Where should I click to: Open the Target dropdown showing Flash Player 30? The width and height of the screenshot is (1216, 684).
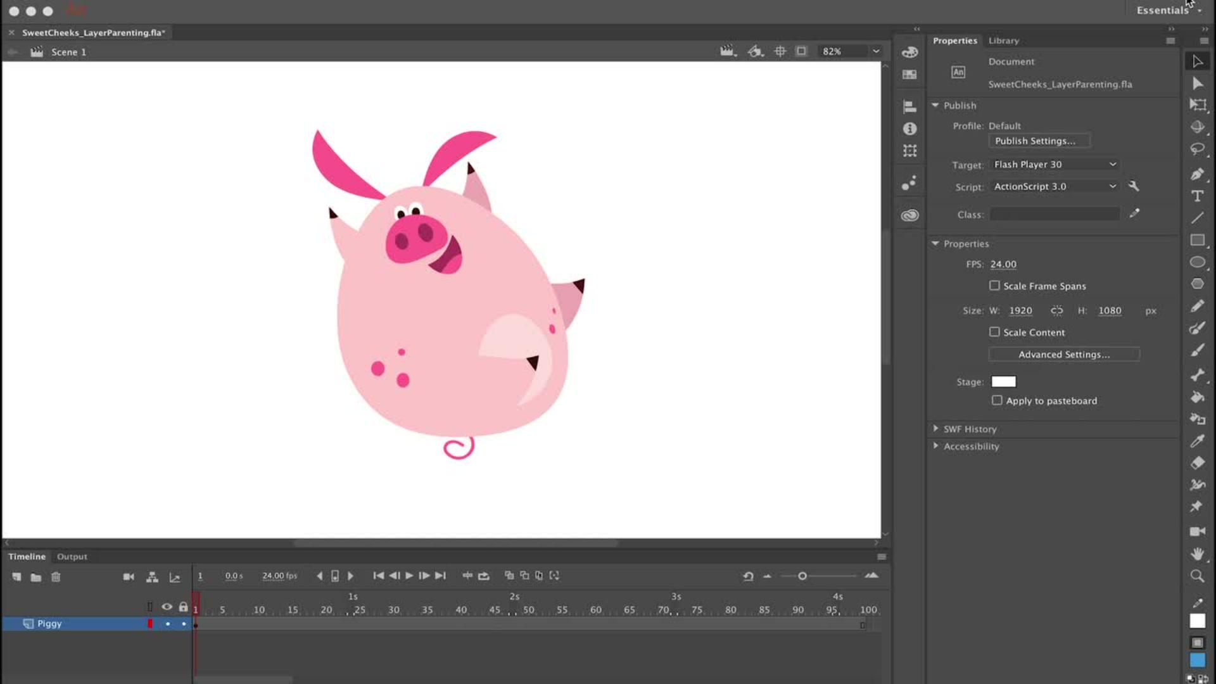coord(1053,164)
